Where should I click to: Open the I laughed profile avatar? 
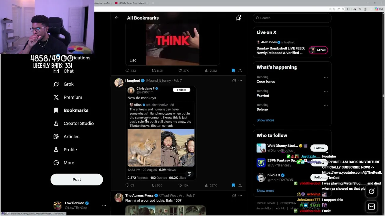[x=119, y=83]
